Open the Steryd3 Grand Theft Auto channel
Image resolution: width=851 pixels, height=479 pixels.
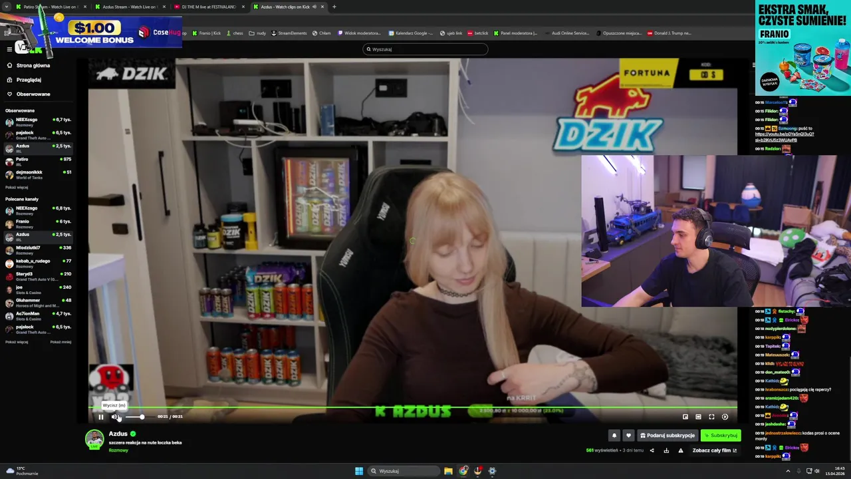click(38, 276)
